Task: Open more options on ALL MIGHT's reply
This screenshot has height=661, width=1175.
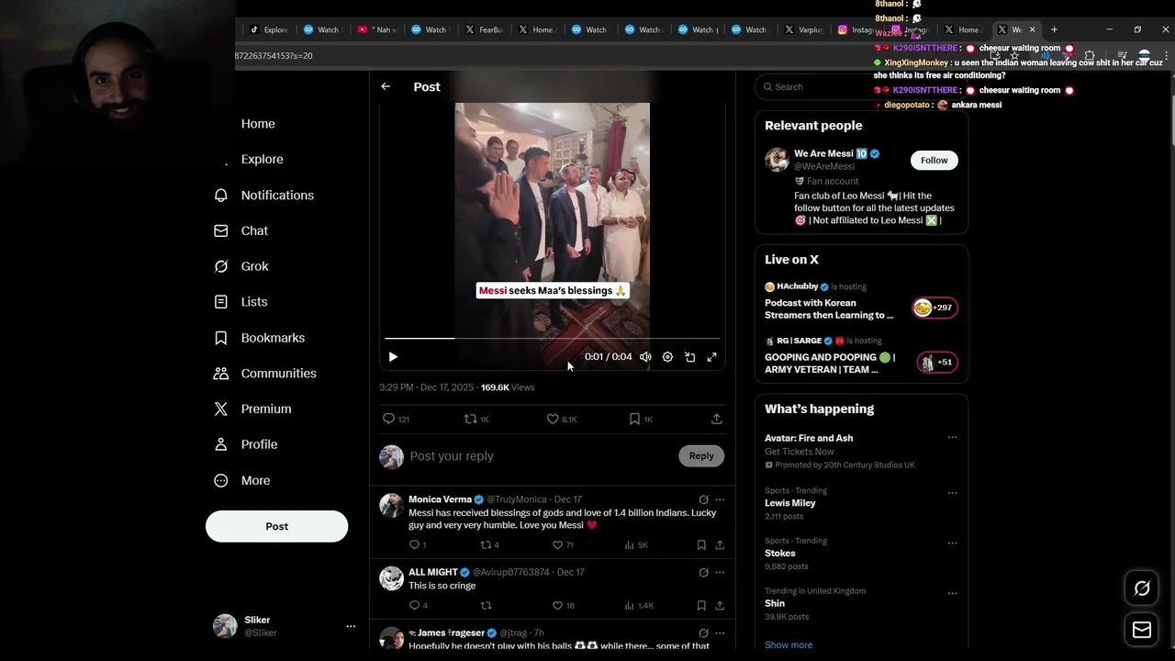Action: pyautogui.click(x=720, y=572)
